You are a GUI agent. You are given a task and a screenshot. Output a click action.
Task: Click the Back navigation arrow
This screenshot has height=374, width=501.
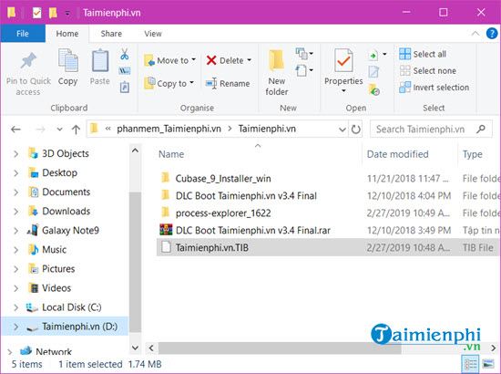pyautogui.click(x=15, y=130)
